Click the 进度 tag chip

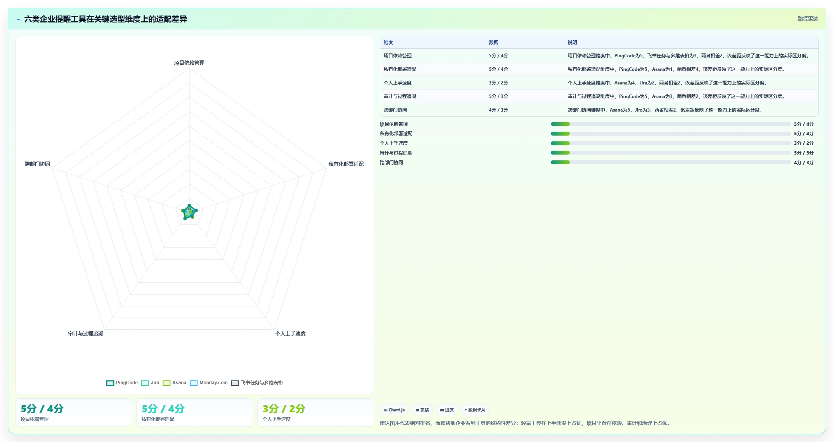click(x=446, y=410)
